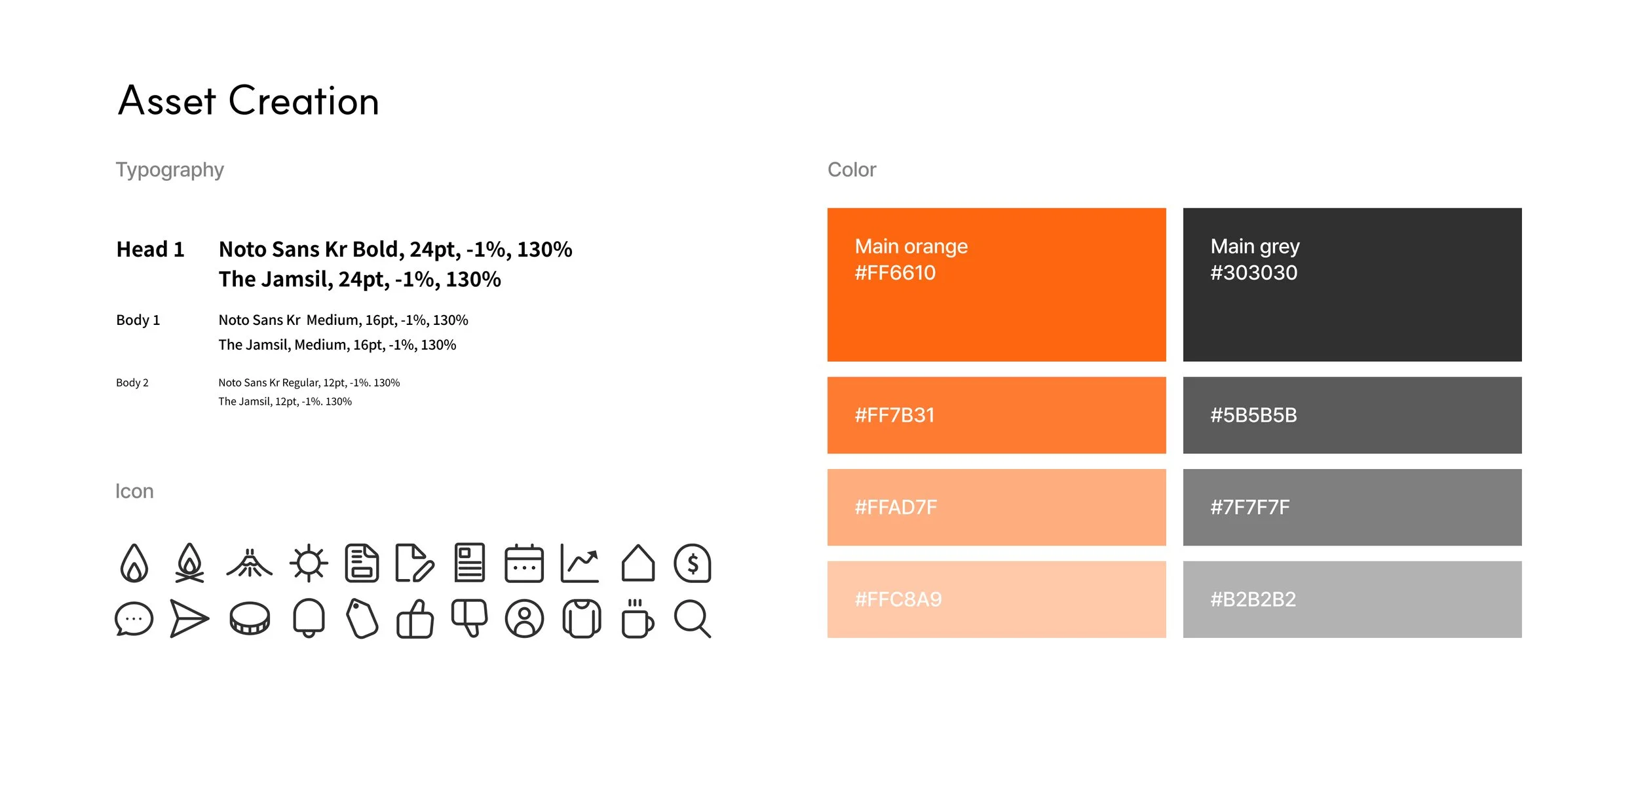Click the trending line chart icon
Viewport: 1638px width, 805px height.
(580, 563)
